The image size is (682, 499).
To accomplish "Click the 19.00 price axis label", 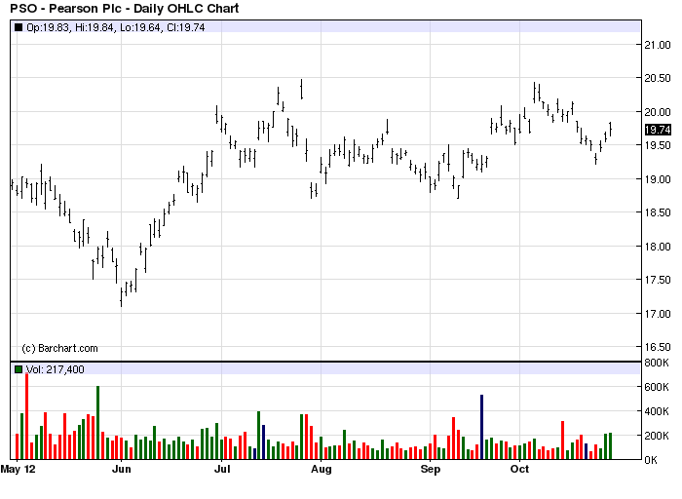I will pos(658,179).
